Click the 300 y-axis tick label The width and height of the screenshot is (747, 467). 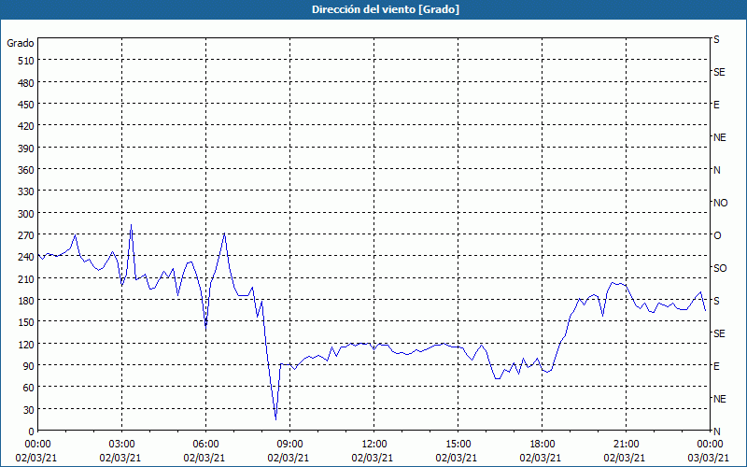point(26,214)
